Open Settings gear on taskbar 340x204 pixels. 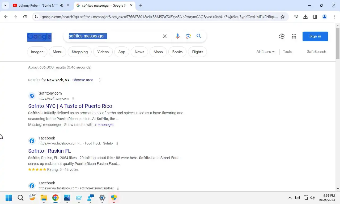pyautogui.click(x=102, y=198)
